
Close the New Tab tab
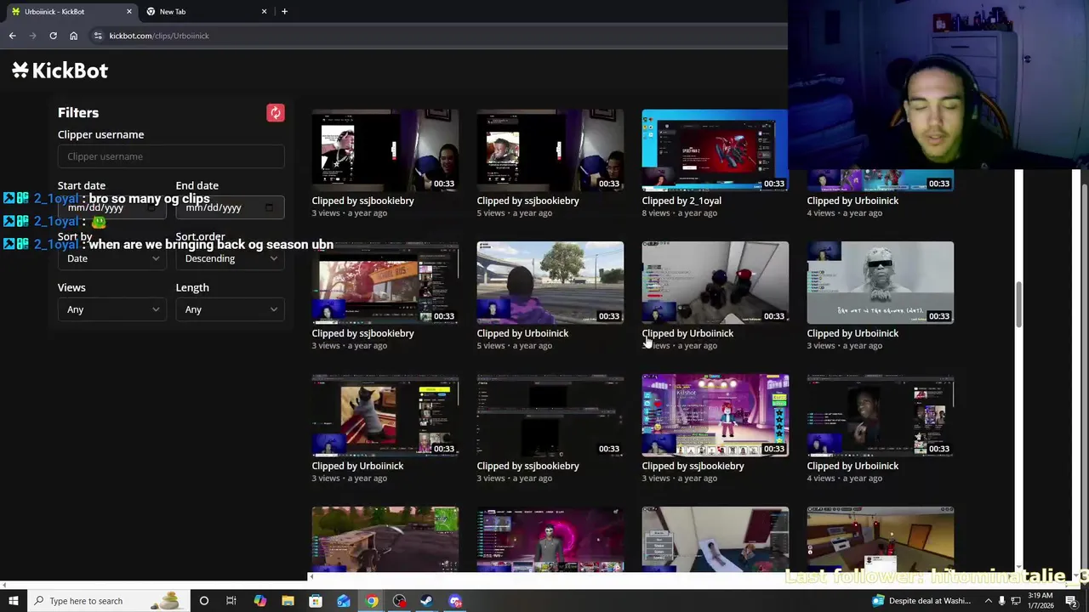[x=264, y=12]
